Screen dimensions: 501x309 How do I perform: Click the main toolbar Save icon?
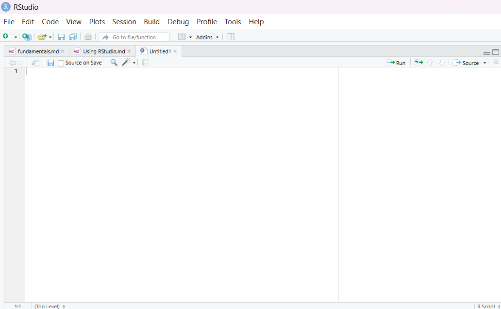(61, 37)
